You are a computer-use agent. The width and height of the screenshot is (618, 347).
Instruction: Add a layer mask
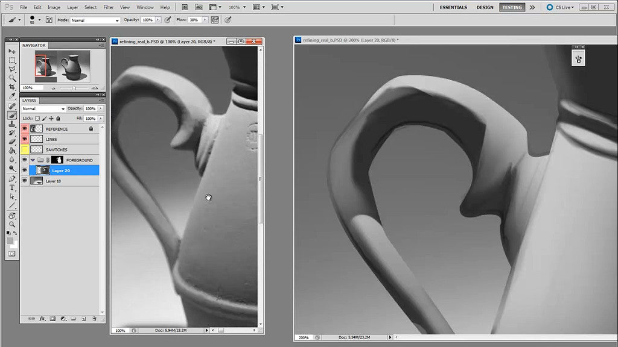tap(53, 319)
